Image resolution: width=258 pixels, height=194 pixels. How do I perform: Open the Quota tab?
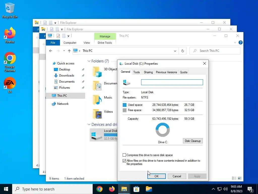184,72
